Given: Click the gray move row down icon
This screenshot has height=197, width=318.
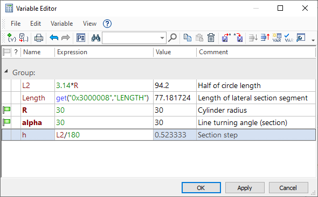Looking at the screenshot, I should click(253, 38).
